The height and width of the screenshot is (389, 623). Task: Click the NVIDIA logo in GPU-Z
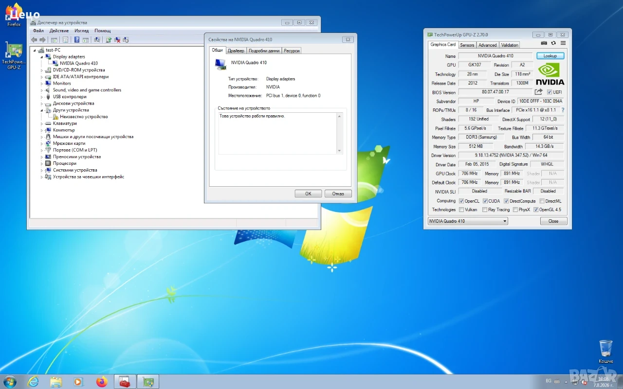click(x=550, y=73)
